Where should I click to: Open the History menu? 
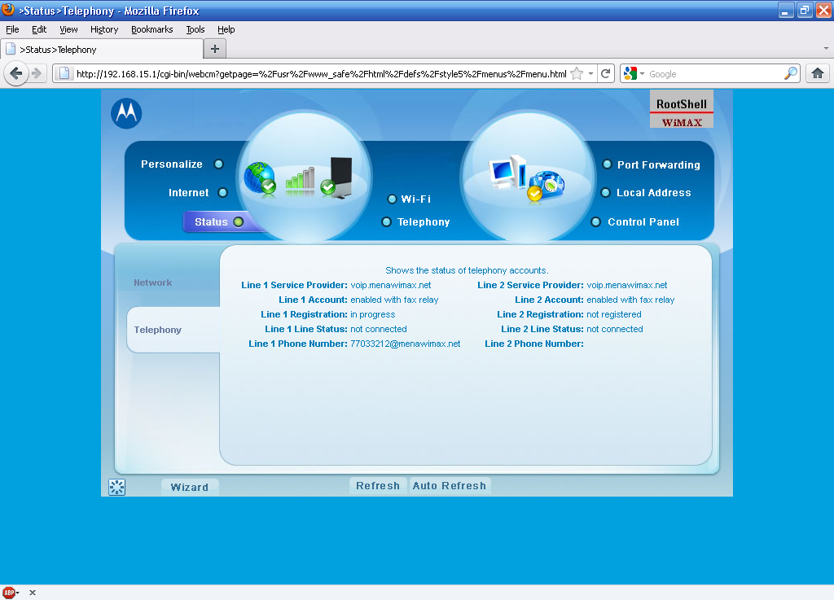tap(104, 29)
